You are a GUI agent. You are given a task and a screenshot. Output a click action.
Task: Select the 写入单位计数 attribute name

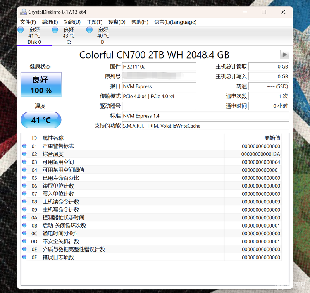click(x=58, y=193)
